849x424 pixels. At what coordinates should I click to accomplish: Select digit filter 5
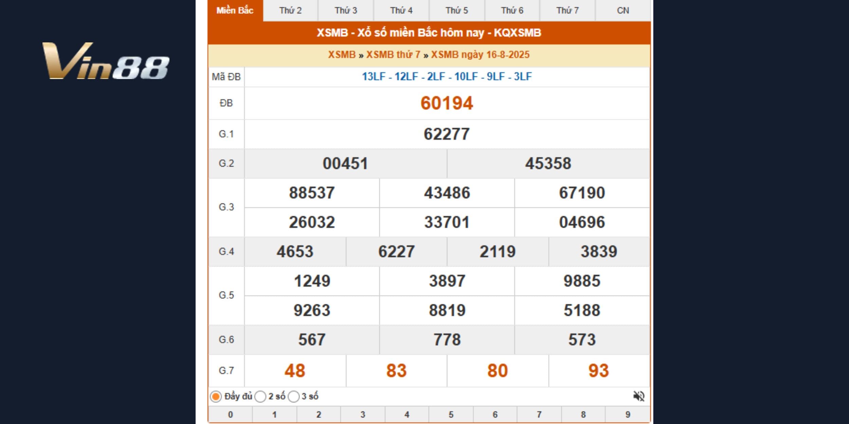[x=451, y=415]
